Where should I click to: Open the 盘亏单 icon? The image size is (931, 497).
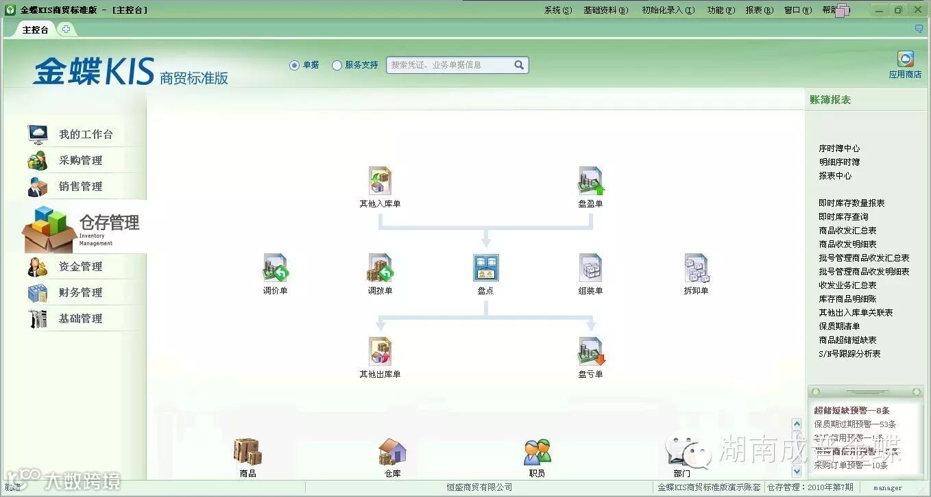point(591,351)
